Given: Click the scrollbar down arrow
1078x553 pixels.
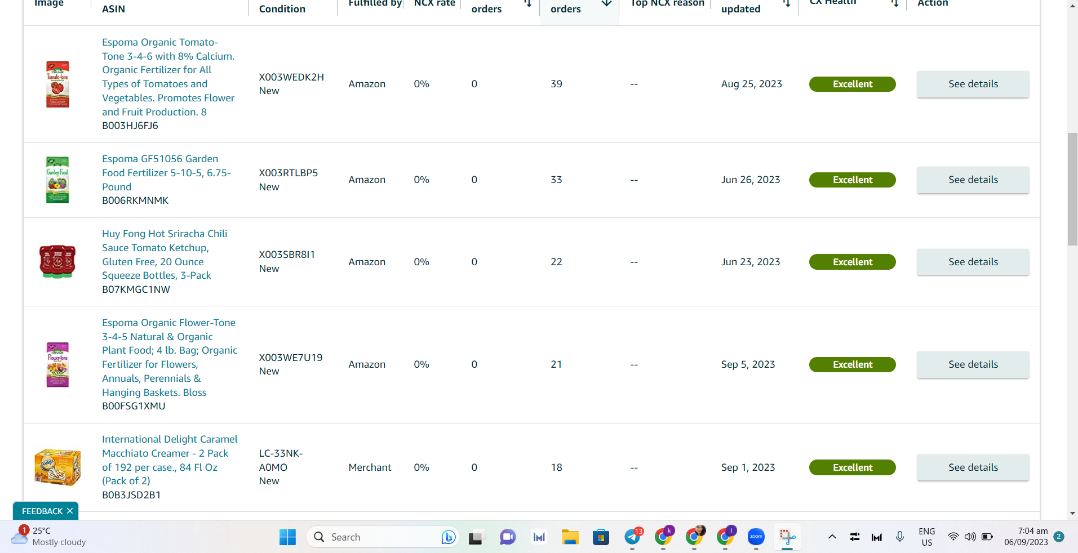Looking at the screenshot, I should click(x=1072, y=513).
